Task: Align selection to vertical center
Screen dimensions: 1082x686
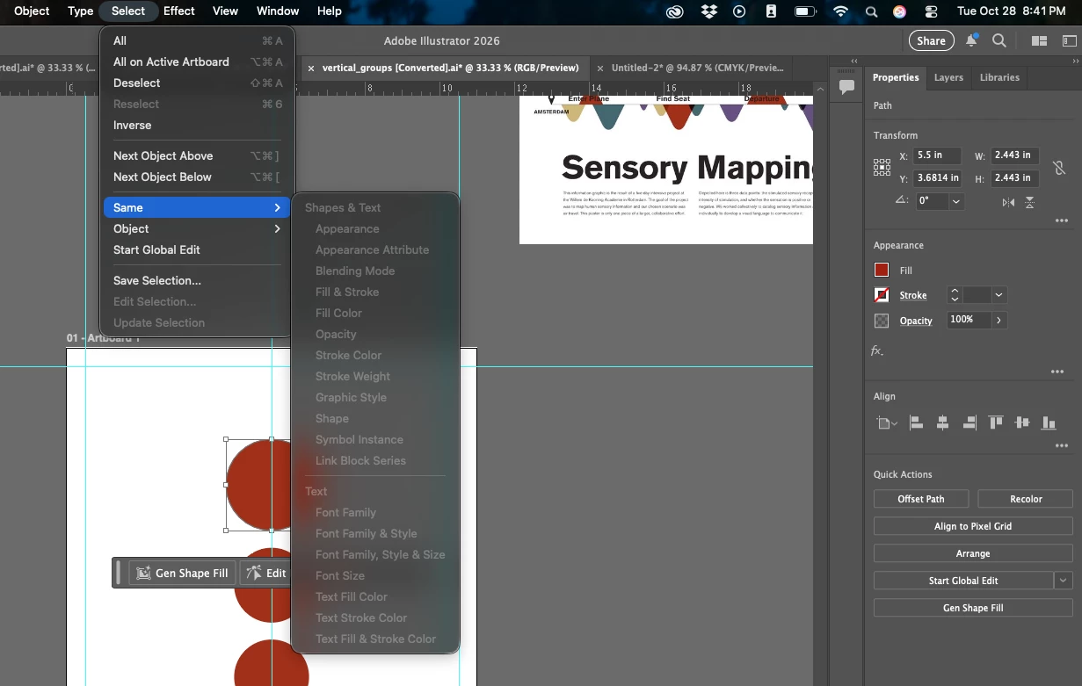Action: (x=1021, y=423)
